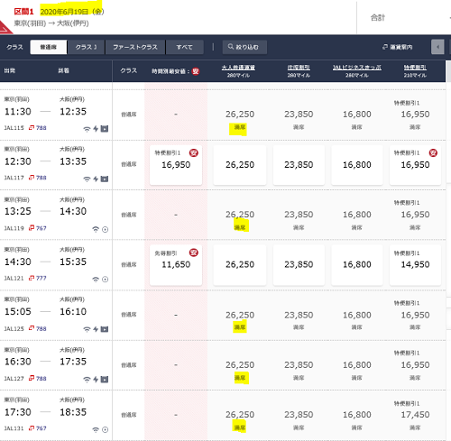Open aircraft 777 details for JAL121
This screenshot has height=441, width=451.
coord(38,278)
